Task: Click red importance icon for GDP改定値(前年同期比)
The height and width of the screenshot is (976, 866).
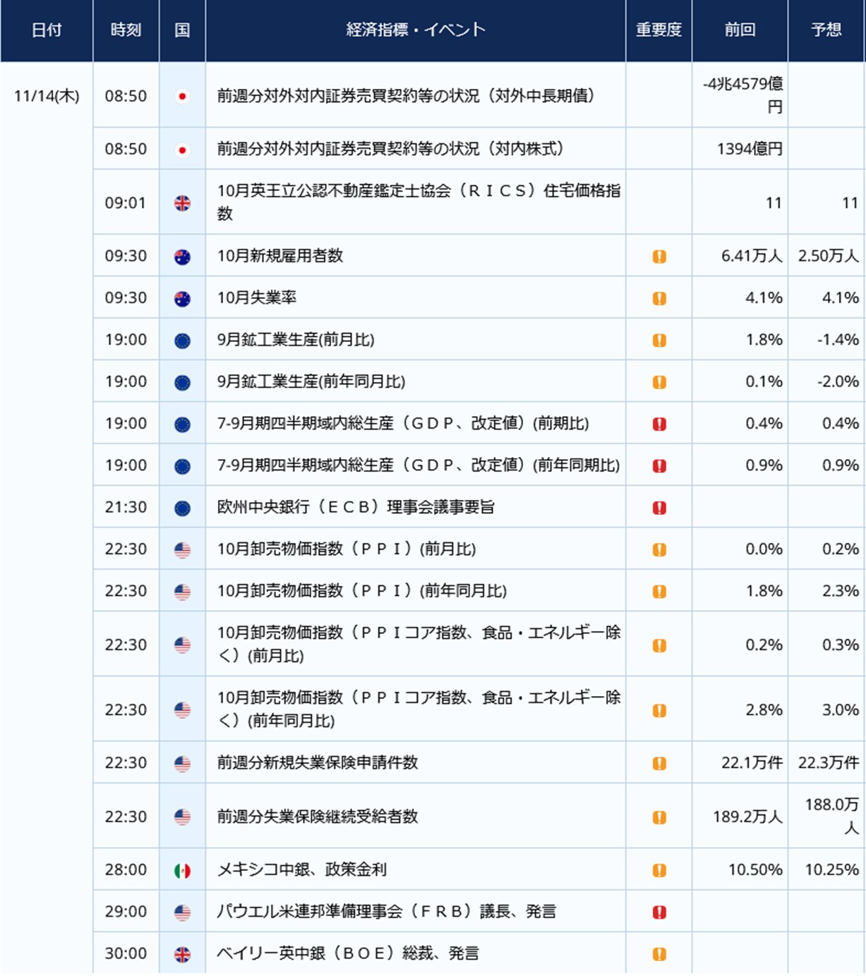Action: point(659,466)
